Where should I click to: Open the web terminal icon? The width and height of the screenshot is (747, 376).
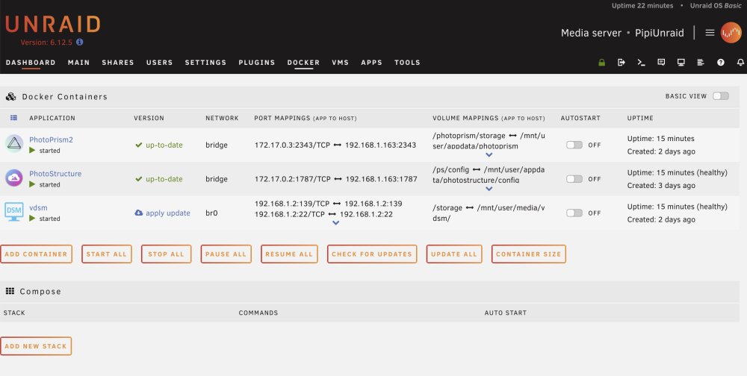coord(641,63)
